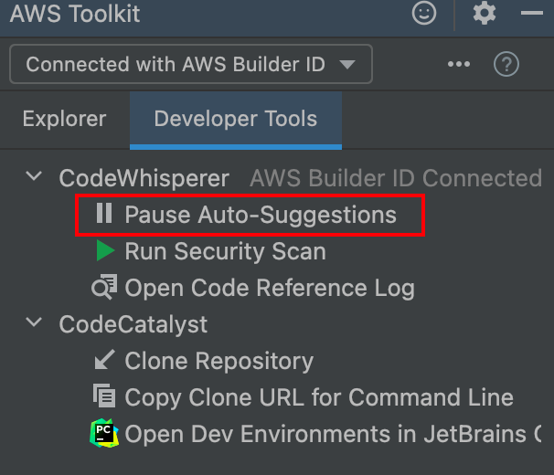The height and width of the screenshot is (475, 554).
Task: Select Pause Auto-Suggestions
Action: 261,215
